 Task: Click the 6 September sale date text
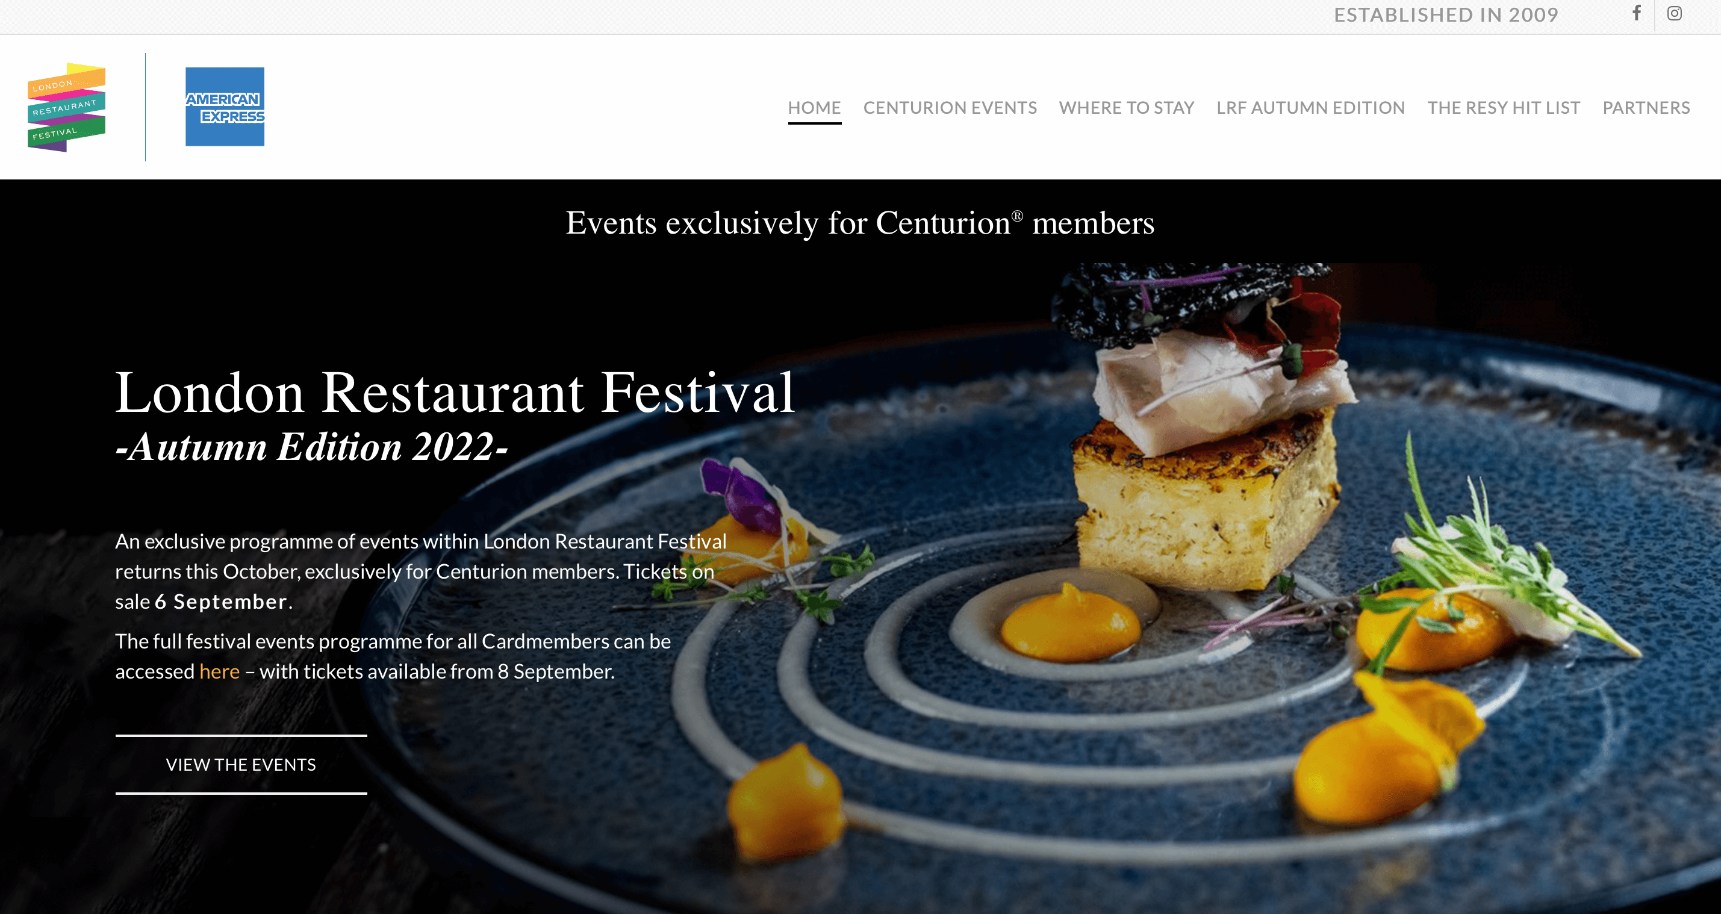coord(222,602)
